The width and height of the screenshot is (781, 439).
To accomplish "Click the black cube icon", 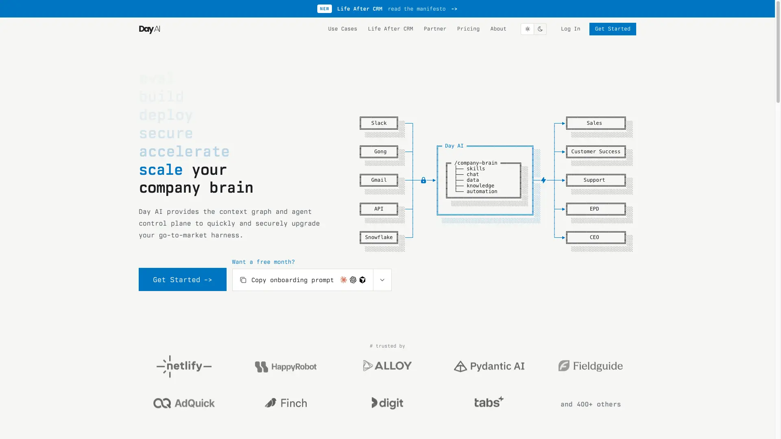I will [362, 280].
